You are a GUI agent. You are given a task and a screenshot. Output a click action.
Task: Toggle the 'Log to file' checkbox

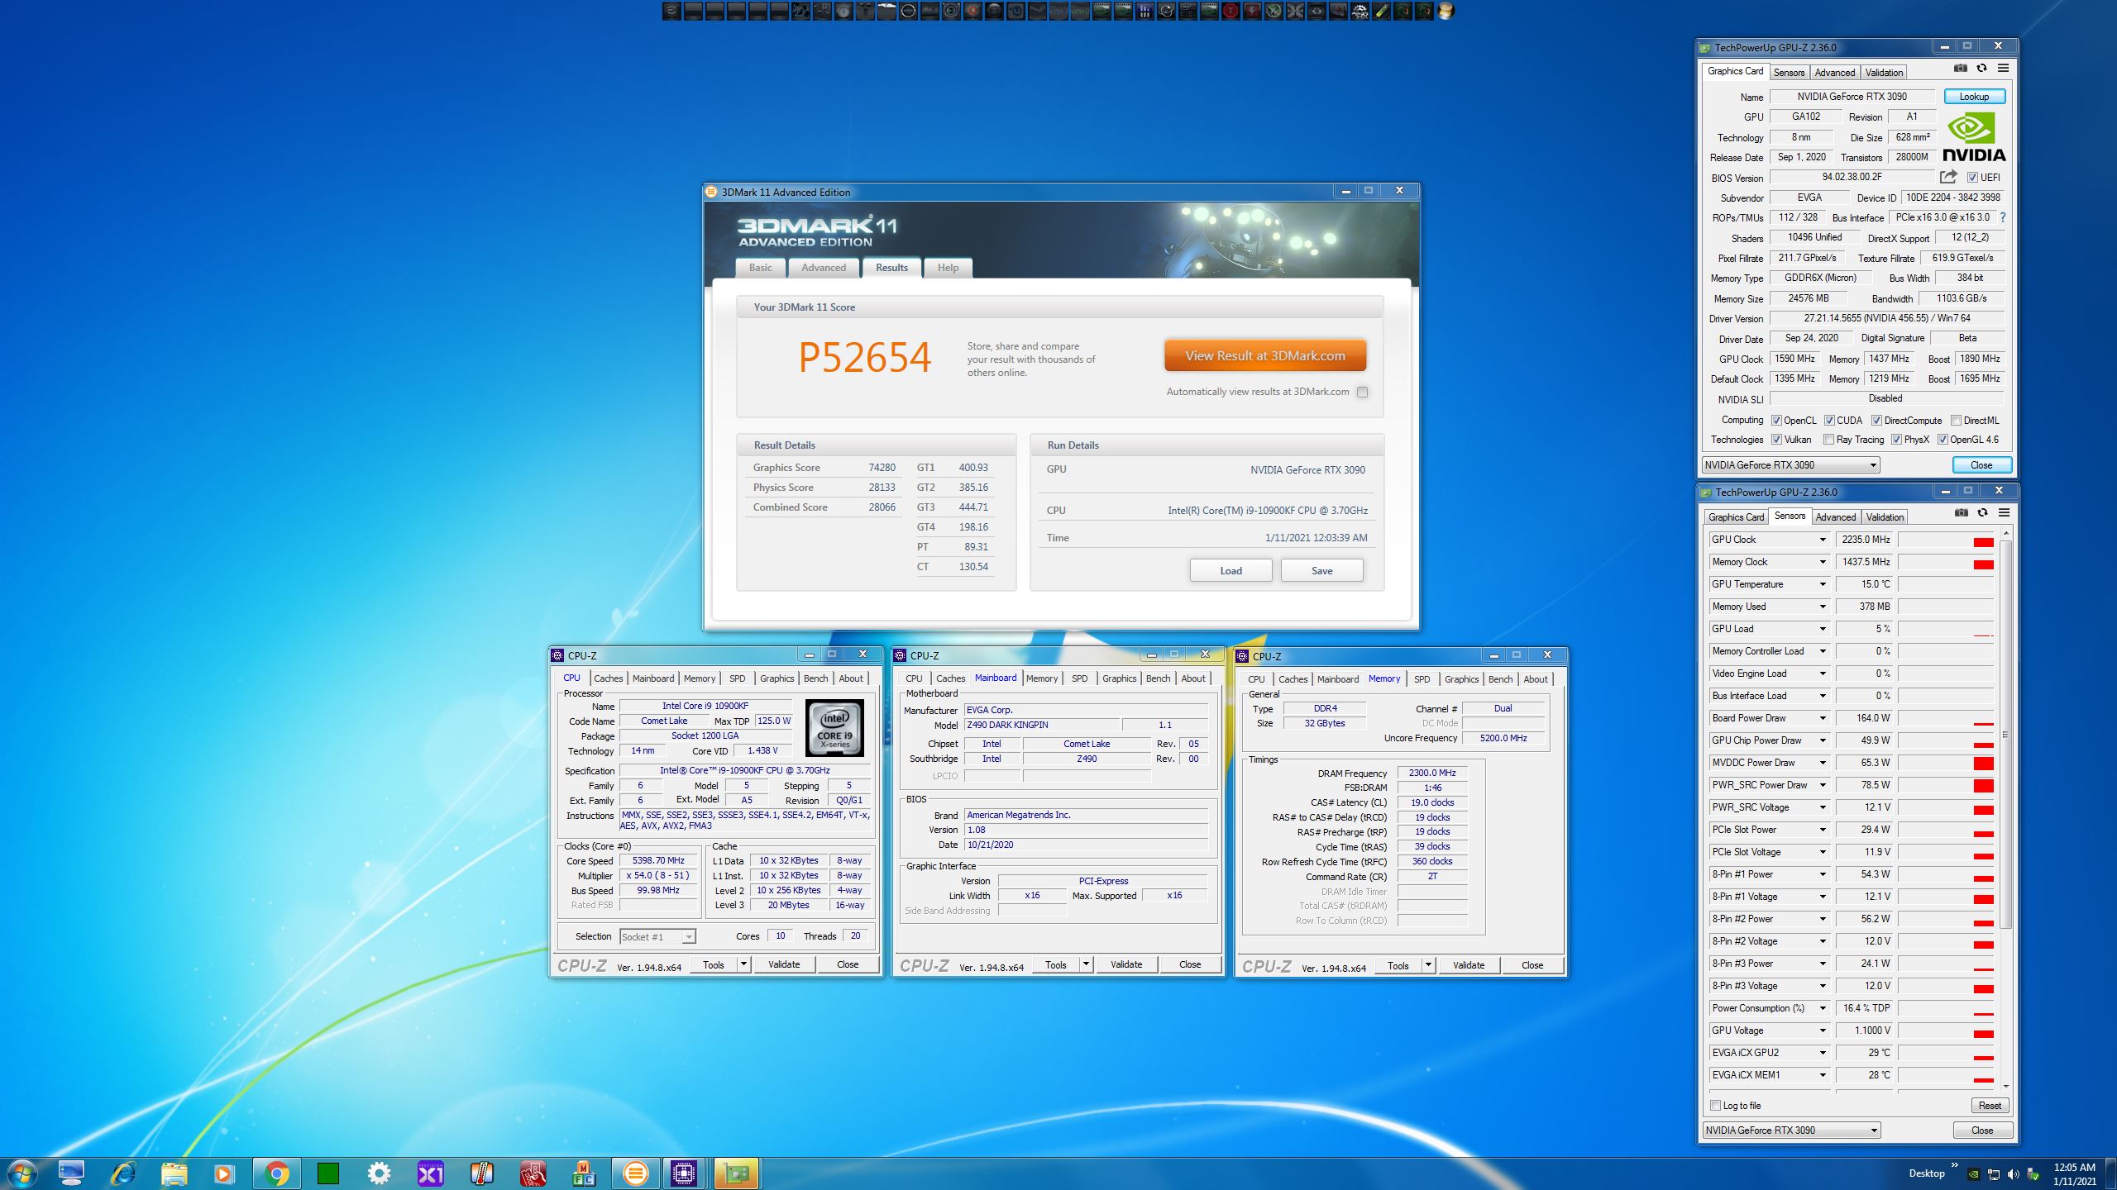tap(1715, 1106)
